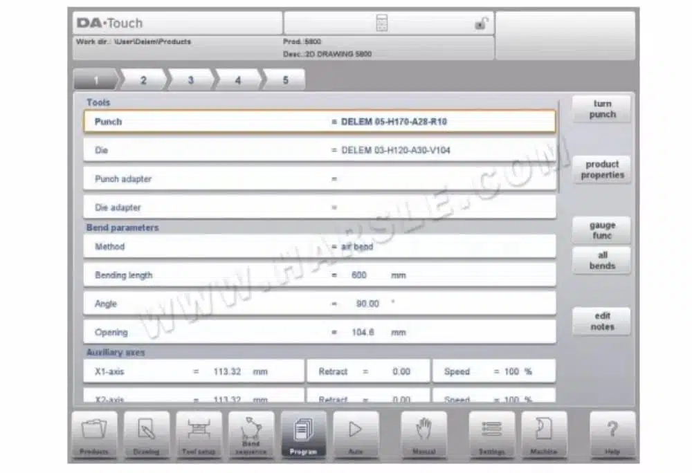This screenshot has width=692, height=473.
Task: Click the Work dir path text
Action: pyautogui.click(x=134, y=41)
